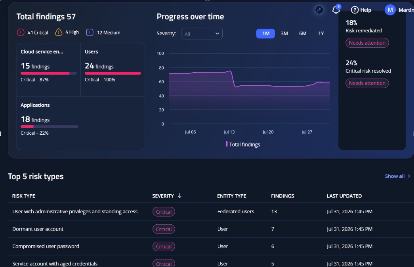This screenshot has width=414, height=267.
Task: Open the notifications bell
Action: click(x=336, y=10)
